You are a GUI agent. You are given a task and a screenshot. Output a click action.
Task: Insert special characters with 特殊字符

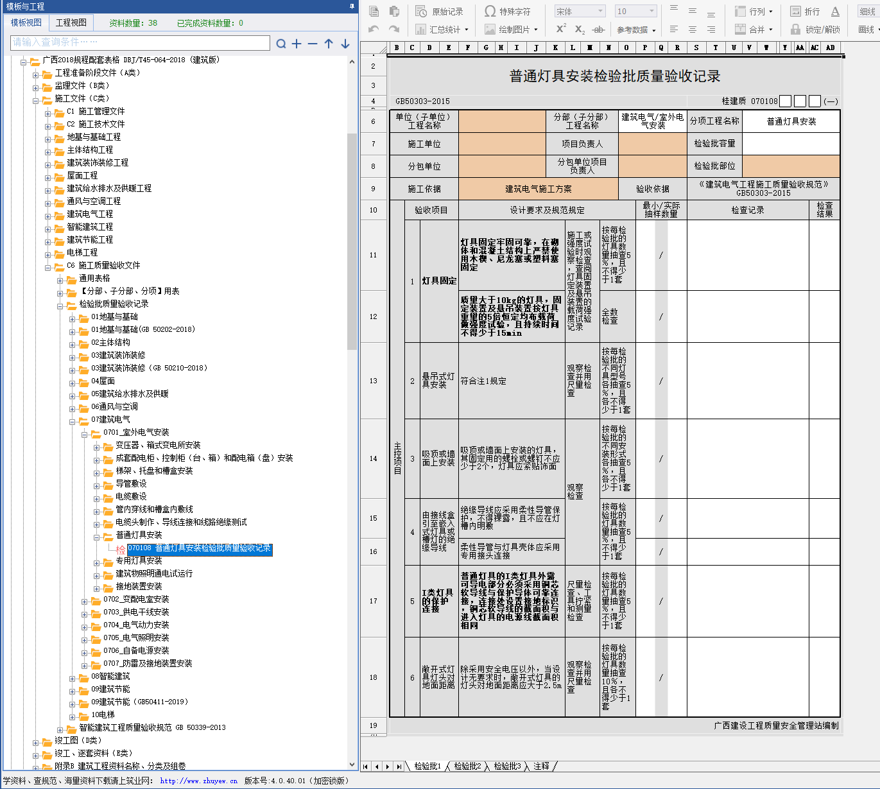[x=508, y=12]
